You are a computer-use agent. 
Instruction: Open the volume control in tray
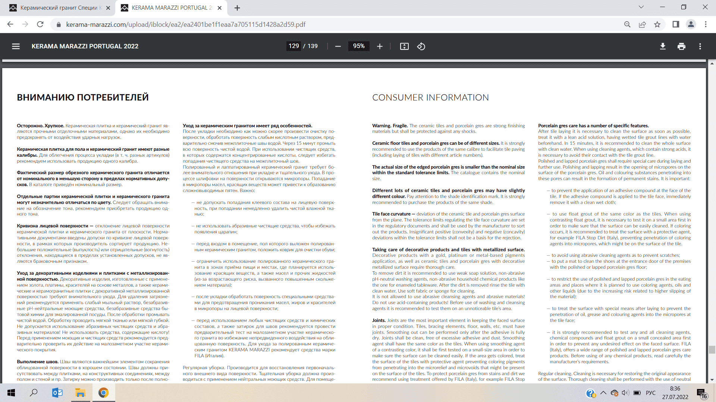coord(625,393)
